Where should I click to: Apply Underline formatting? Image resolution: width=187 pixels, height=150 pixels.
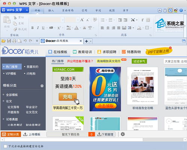[x=43, y=28]
